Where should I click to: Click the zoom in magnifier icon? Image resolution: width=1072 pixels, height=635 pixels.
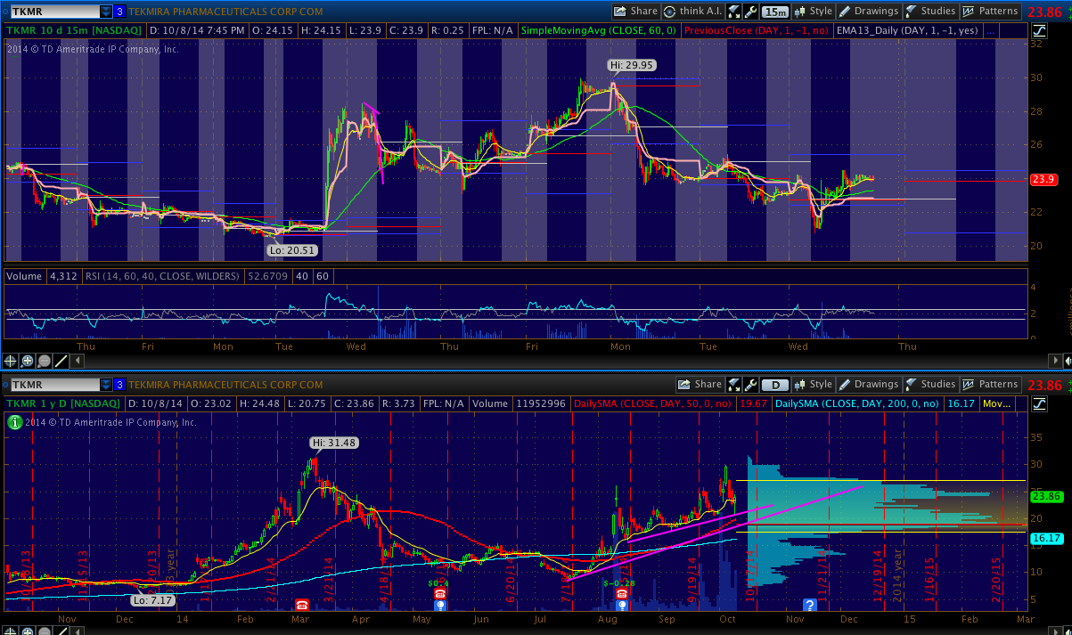coord(28,361)
